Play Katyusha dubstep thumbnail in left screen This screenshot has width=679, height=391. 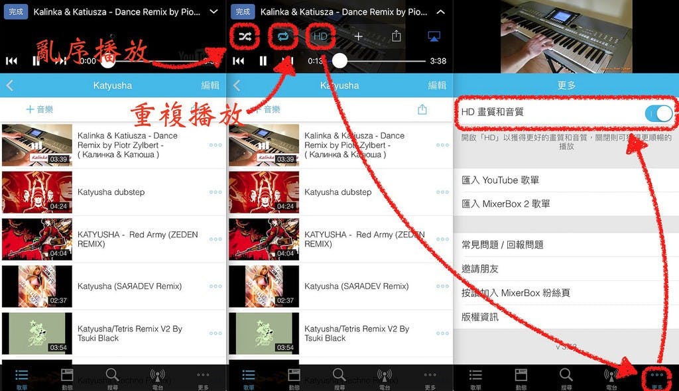point(37,192)
